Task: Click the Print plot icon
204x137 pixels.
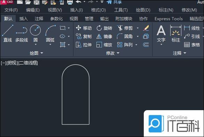Action: coord(70,2)
